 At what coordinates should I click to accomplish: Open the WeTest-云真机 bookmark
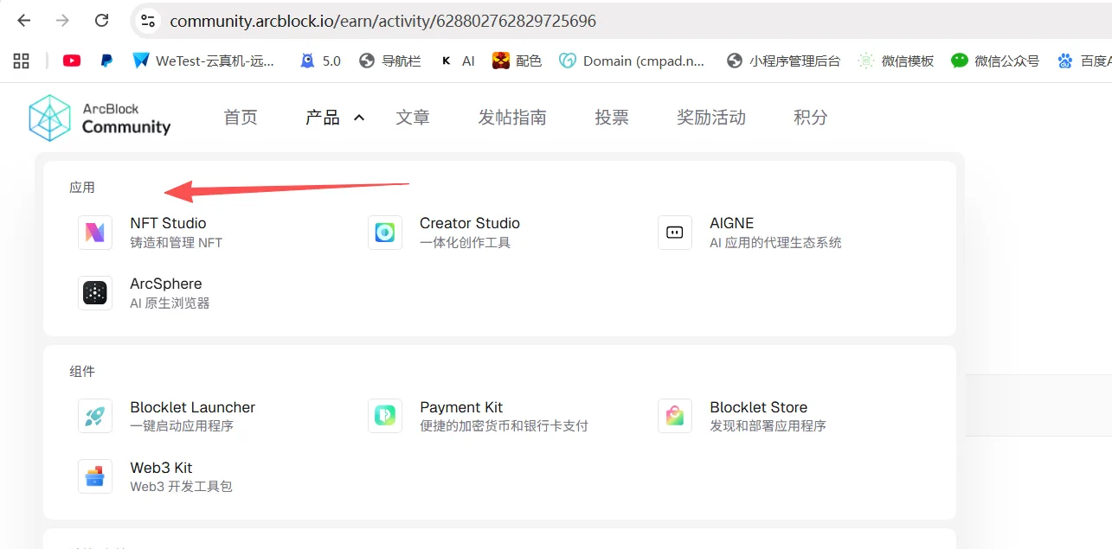[x=203, y=61]
